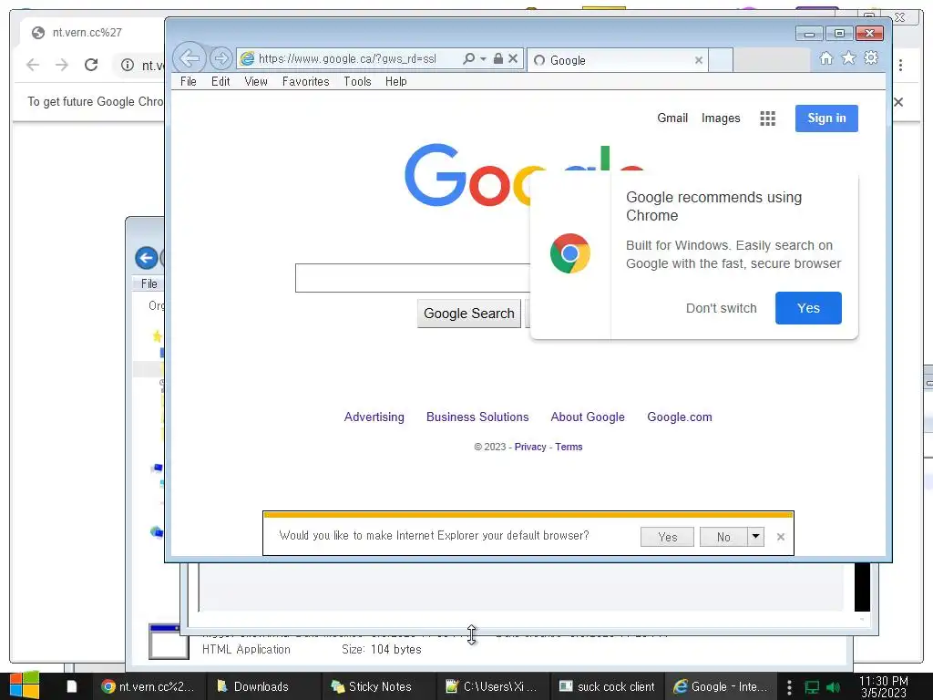Switch to nt.vern.cc Chrome taskbar item
This screenshot has height=700, width=933.
point(149,686)
